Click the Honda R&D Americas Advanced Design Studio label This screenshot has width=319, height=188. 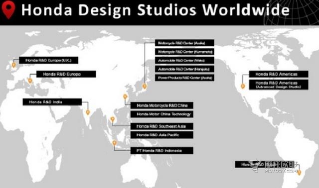[x=279, y=85]
